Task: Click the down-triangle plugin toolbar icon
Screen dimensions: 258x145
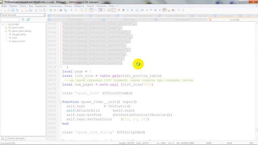Action: click(151, 10)
